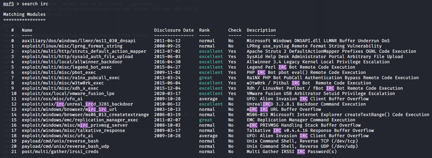Select module exploit/multi/misc/w3tw0rk_exec
The width and height of the screenshot is (432, 158).
(63, 83)
